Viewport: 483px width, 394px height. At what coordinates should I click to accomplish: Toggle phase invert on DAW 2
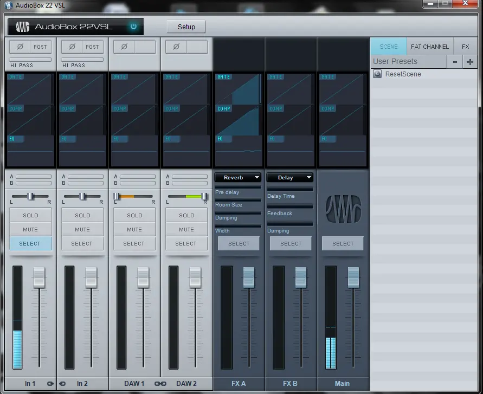(x=176, y=47)
